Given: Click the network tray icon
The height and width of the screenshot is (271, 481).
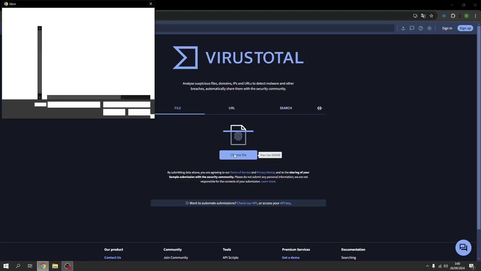Looking at the screenshot, I should [440, 266].
